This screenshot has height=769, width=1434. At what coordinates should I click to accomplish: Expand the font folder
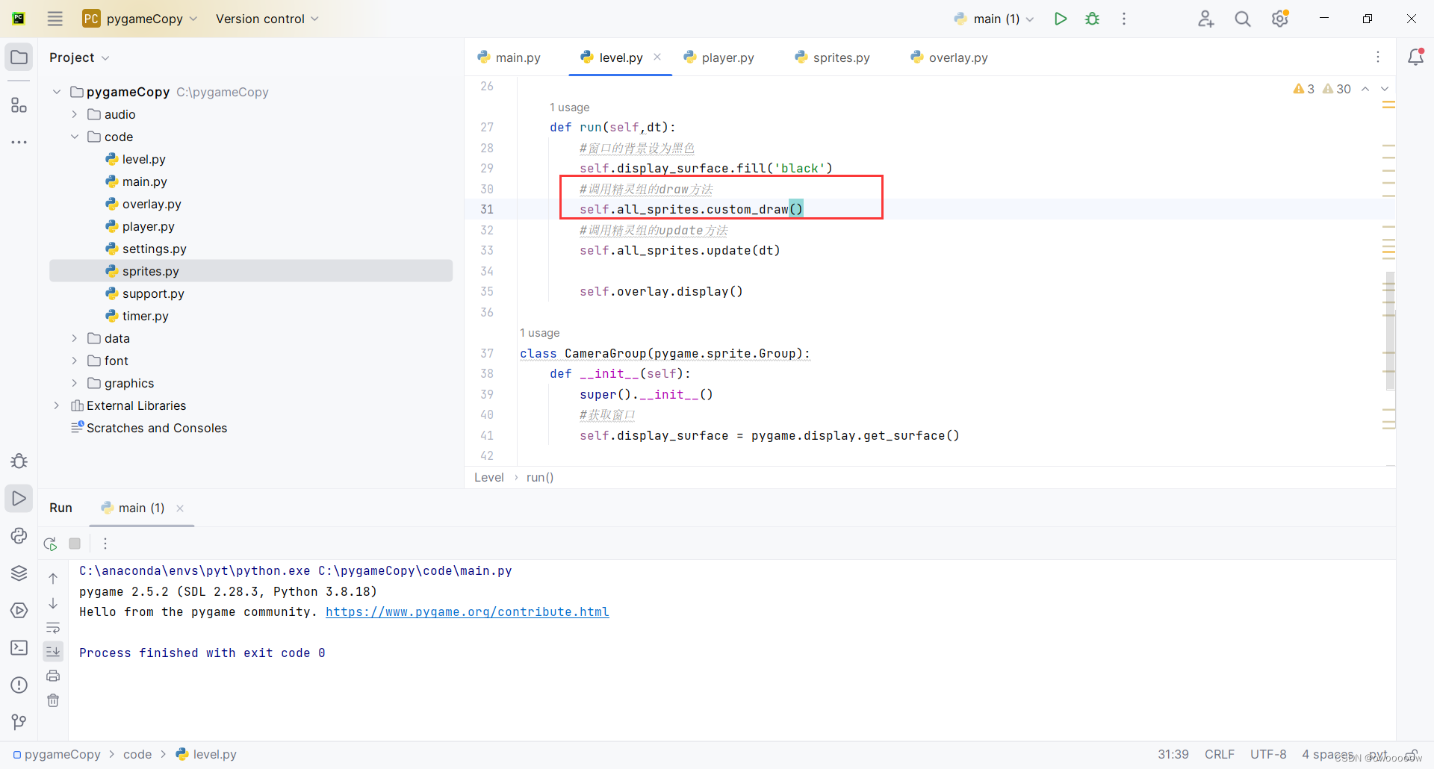coord(75,361)
